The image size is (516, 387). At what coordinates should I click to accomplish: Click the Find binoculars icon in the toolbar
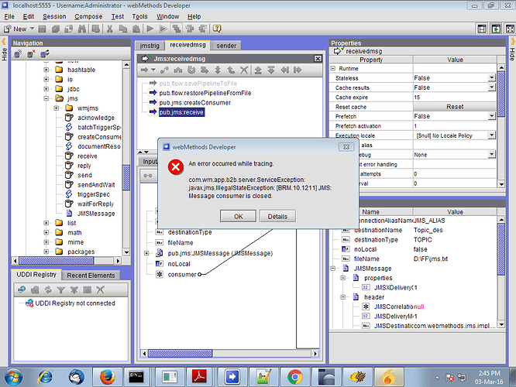(82, 29)
